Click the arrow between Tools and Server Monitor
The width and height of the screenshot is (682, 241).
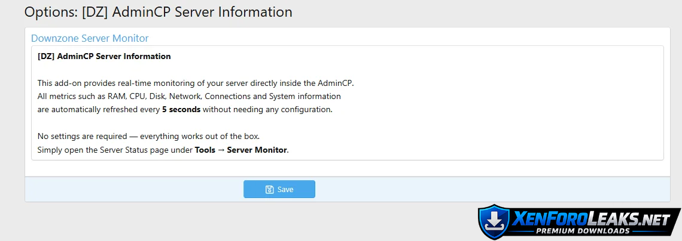coord(221,150)
